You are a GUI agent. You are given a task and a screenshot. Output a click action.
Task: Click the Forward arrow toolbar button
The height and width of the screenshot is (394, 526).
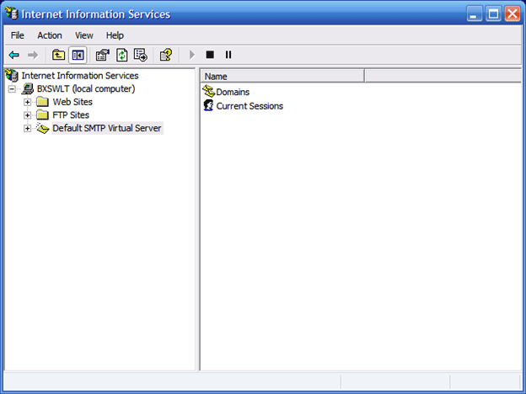(x=33, y=55)
